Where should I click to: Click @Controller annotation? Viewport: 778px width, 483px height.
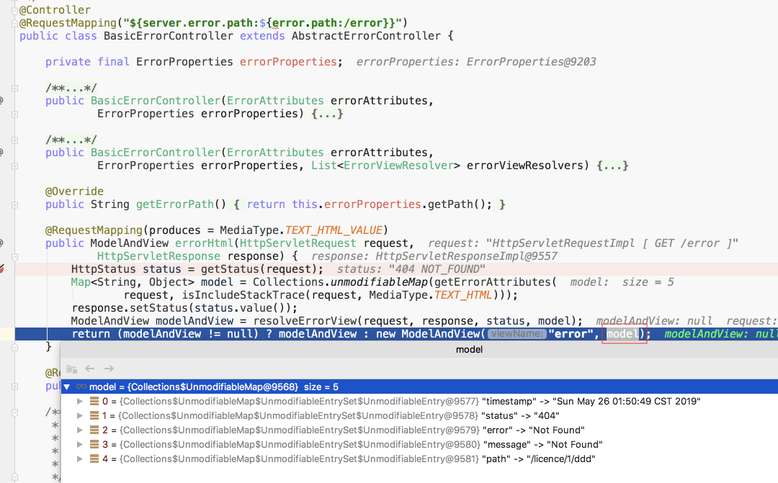click(x=55, y=10)
